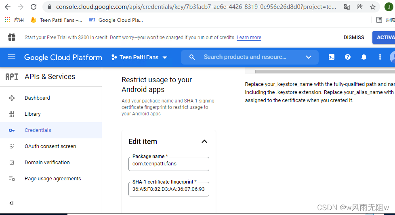Activate Cloud Shell terminal icon
This screenshot has height=215, width=395.
[x=331, y=57]
